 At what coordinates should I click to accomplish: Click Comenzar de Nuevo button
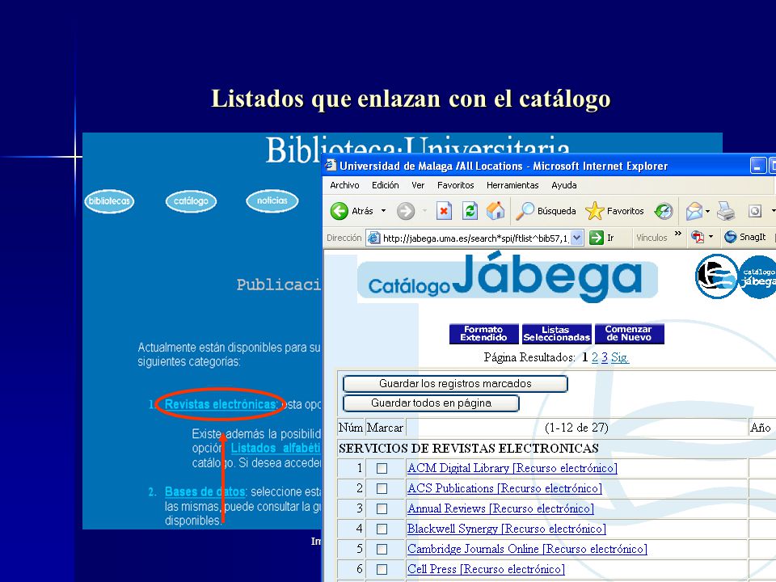tap(629, 334)
